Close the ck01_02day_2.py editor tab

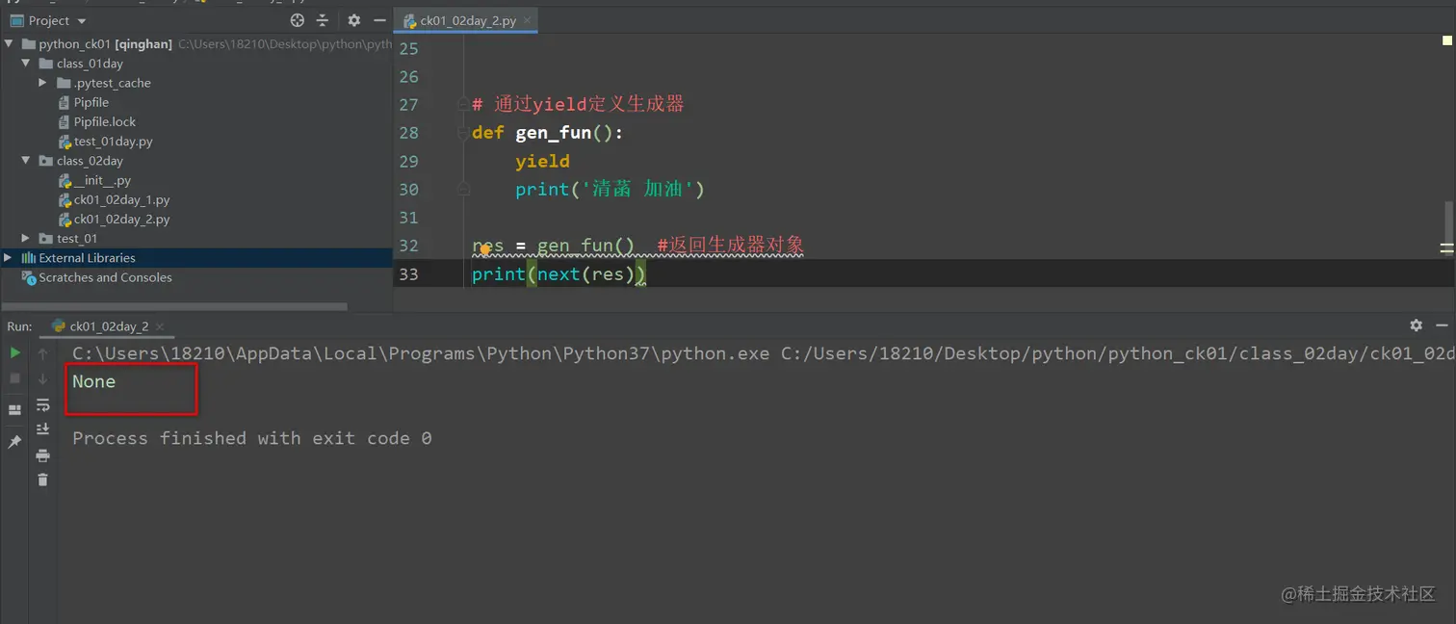click(x=527, y=20)
